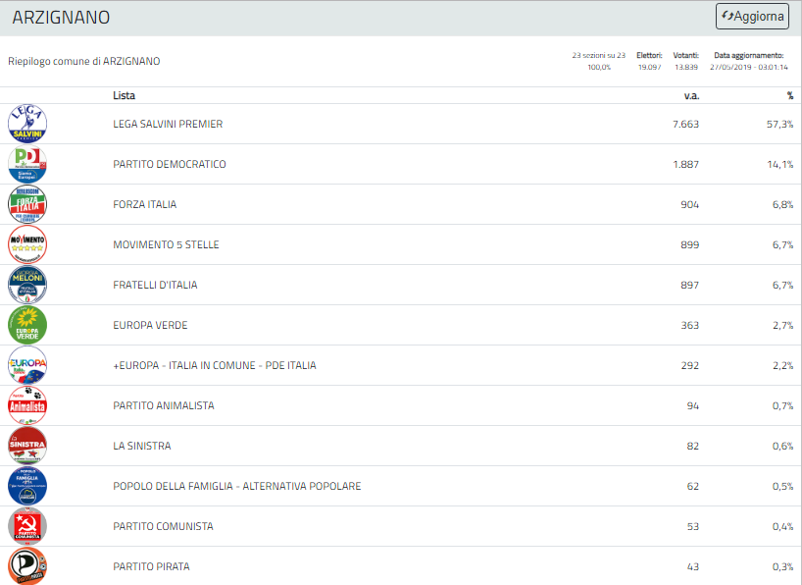Click the 0,7% percentage value
The width and height of the screenshot is (802, 585).
click(783, 405)
